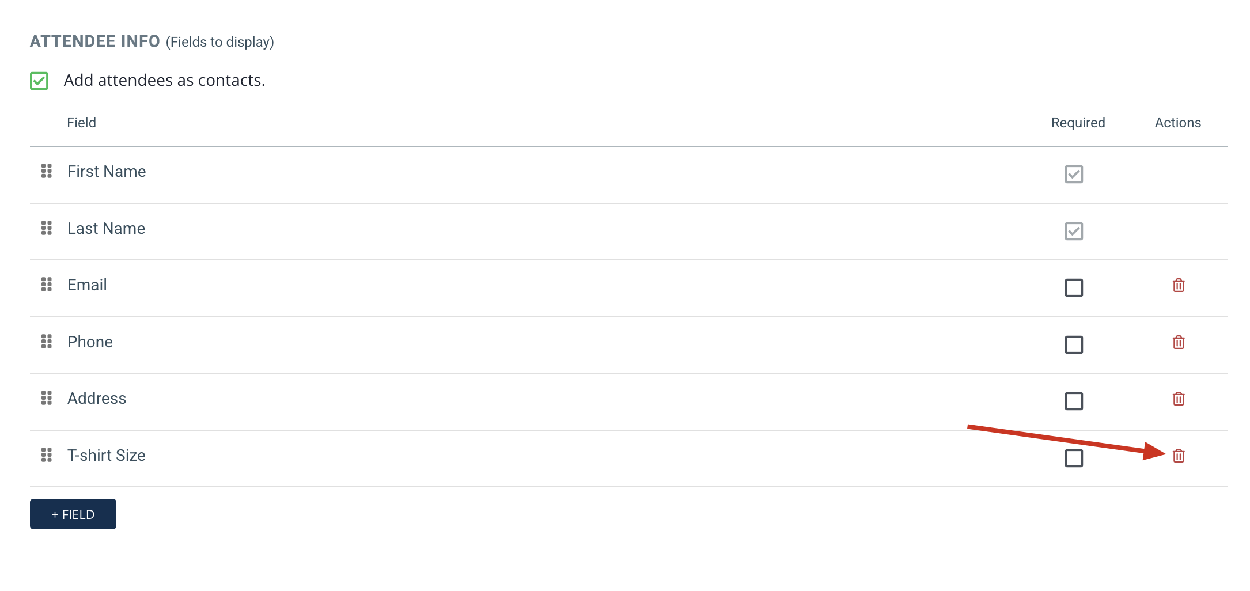Click the First Name required checkbox
The image size is (1250, 591).
pos(1074,174)
